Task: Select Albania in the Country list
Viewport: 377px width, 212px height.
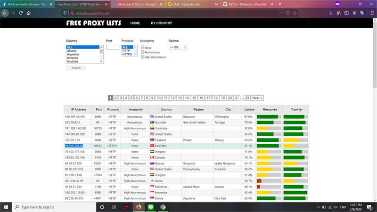Action: pyautogui.click(x=72, y=51)
